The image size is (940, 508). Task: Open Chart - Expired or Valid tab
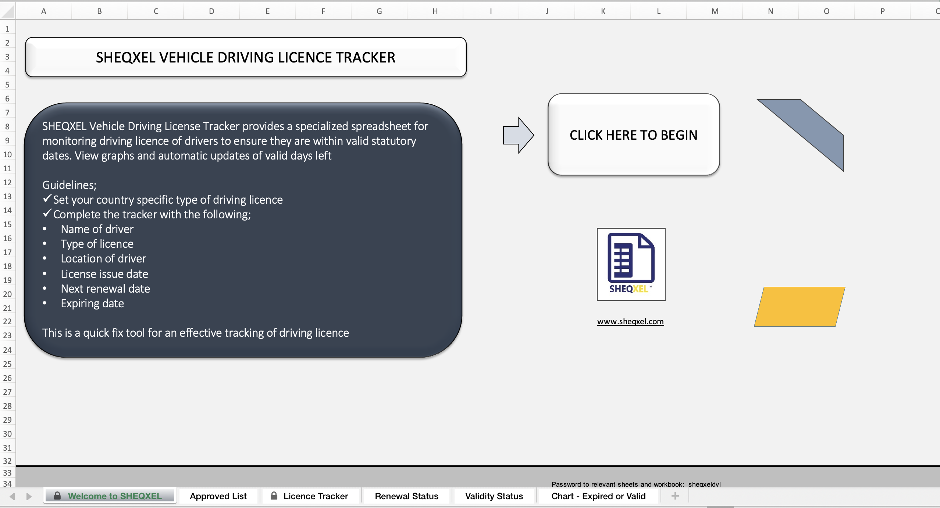598,496
